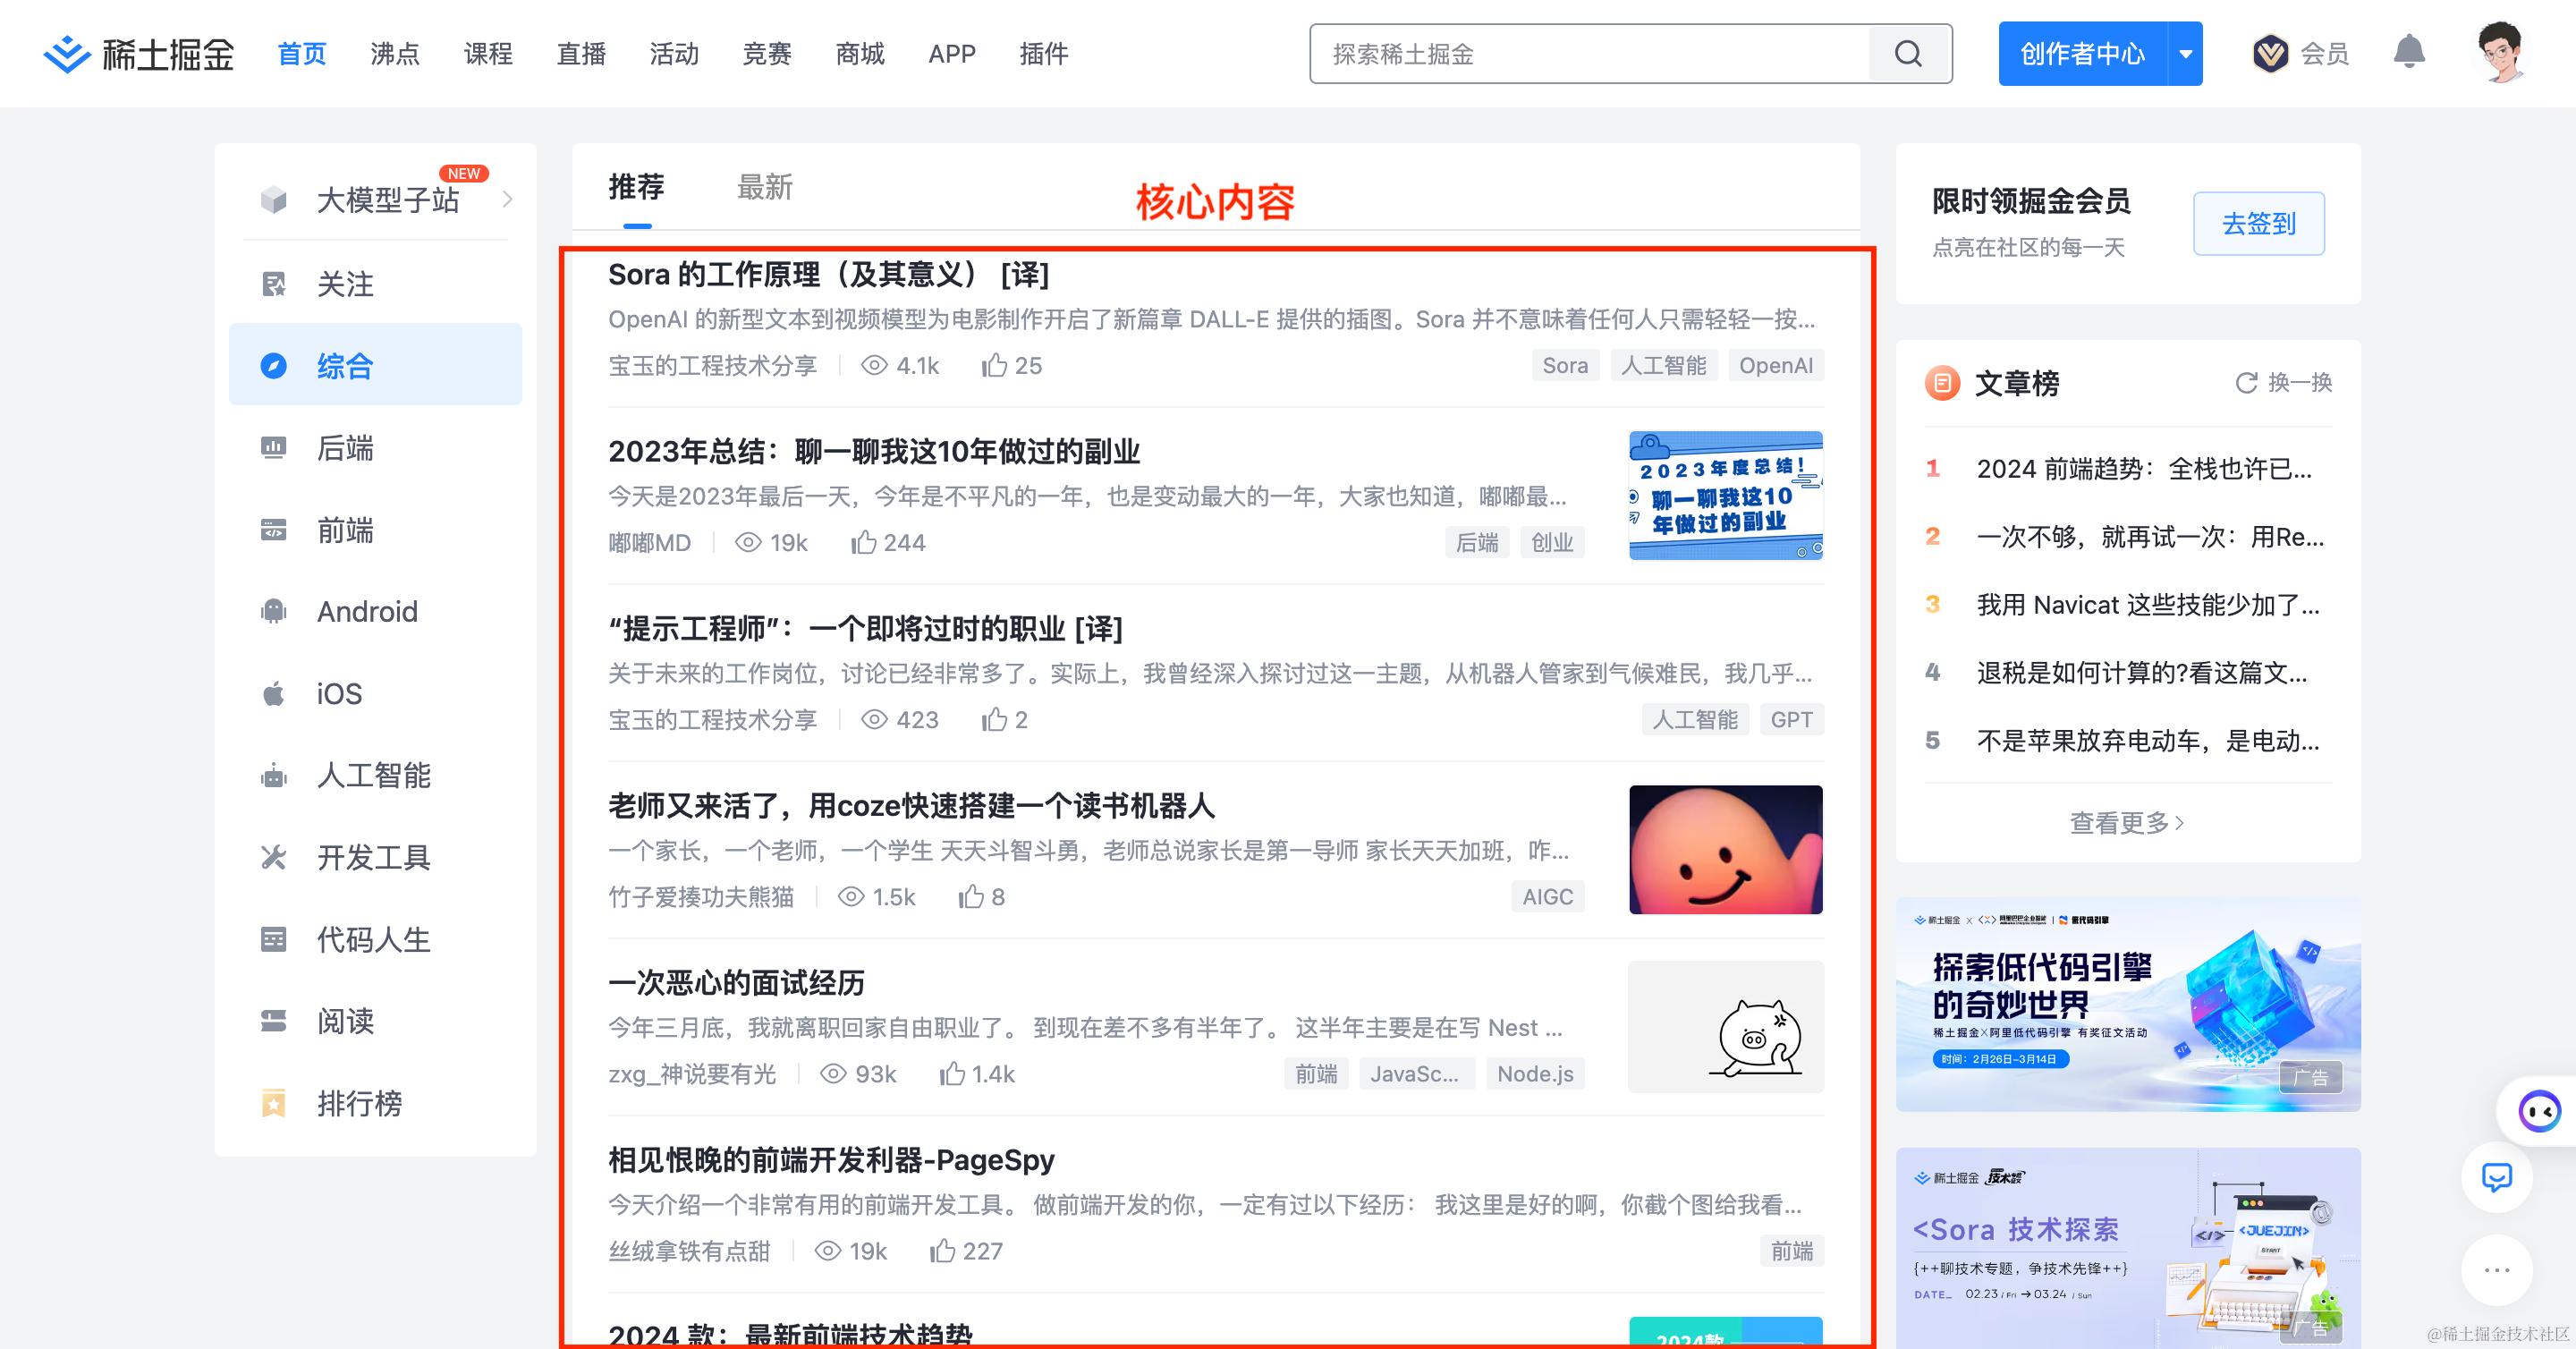Screen dimensions: 2576x1349
Task: Open the notification bell
Action: tap(2409, 52)
